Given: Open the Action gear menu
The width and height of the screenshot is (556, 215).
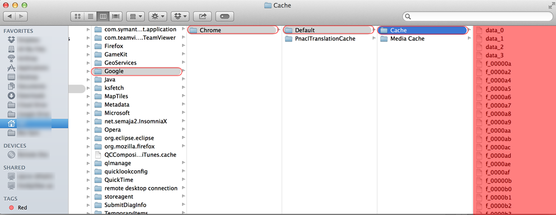Looking at the screenshot, I should click(157, 16).
